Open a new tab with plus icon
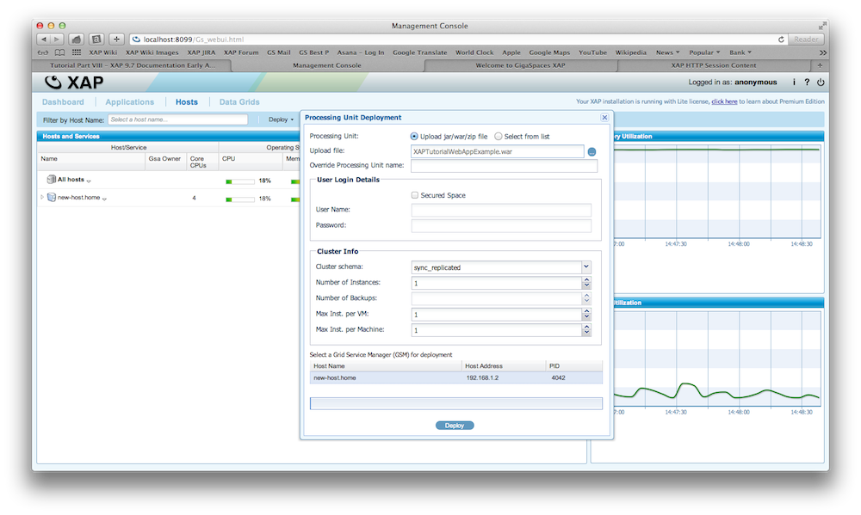Screen dimensions: 861x515 [820, 65]
